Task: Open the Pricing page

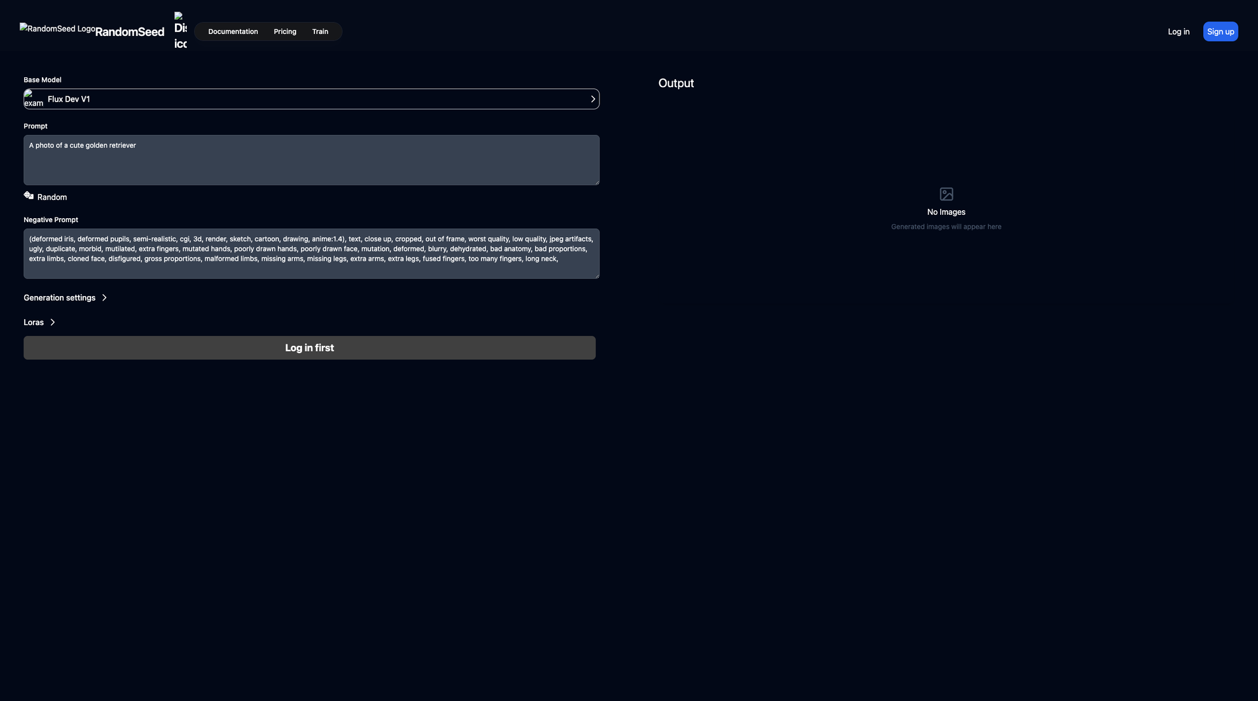Action: (x=284, y=31)
